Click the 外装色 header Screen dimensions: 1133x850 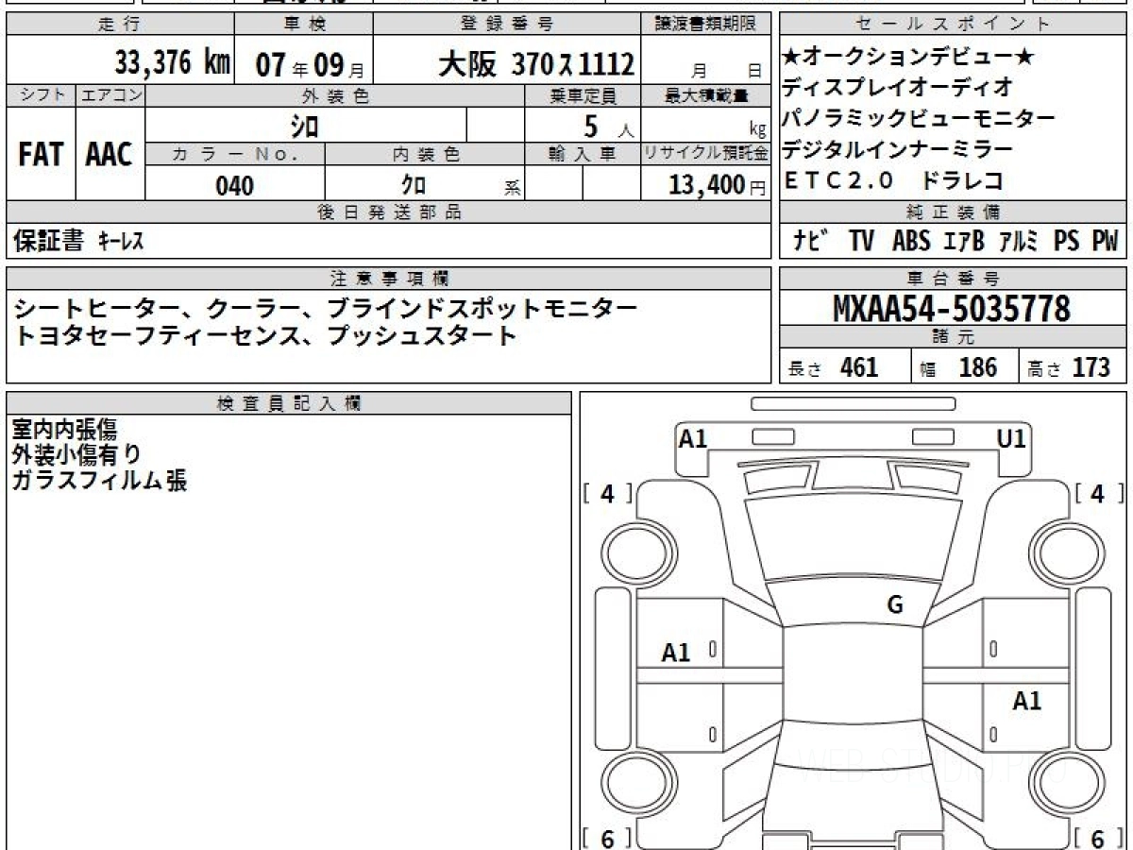click(x=335, y=95)
